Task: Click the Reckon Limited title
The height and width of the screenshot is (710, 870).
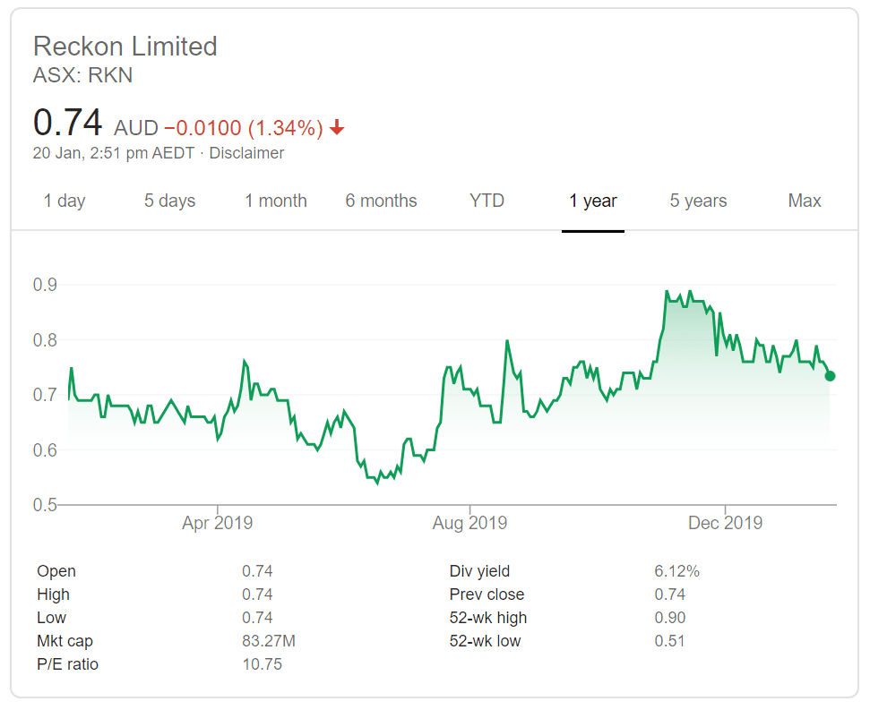Action: coord(125,47)
